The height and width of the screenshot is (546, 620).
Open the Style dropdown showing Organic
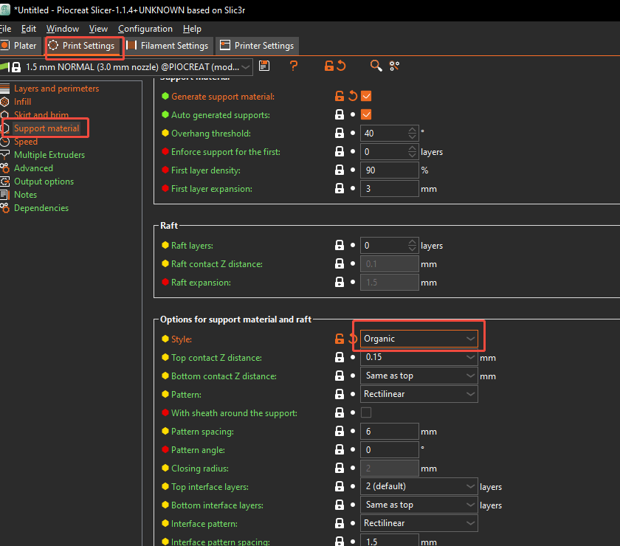tap(418, 339)
